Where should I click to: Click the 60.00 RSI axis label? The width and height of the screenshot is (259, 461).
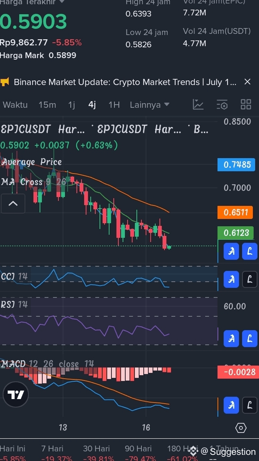(x=235, y=306)
